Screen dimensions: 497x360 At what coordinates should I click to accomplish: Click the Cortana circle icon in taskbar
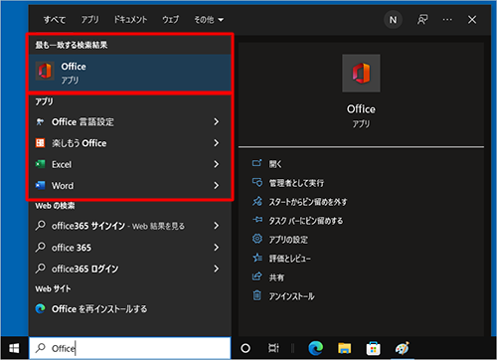[246, 348]
